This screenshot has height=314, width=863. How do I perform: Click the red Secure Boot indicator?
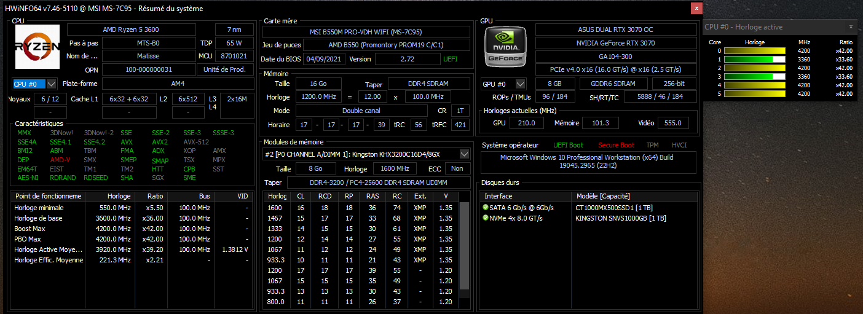point(616,145)
